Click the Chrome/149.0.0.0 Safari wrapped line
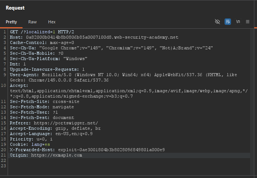 pyautogui.click(x=59, y=80)
